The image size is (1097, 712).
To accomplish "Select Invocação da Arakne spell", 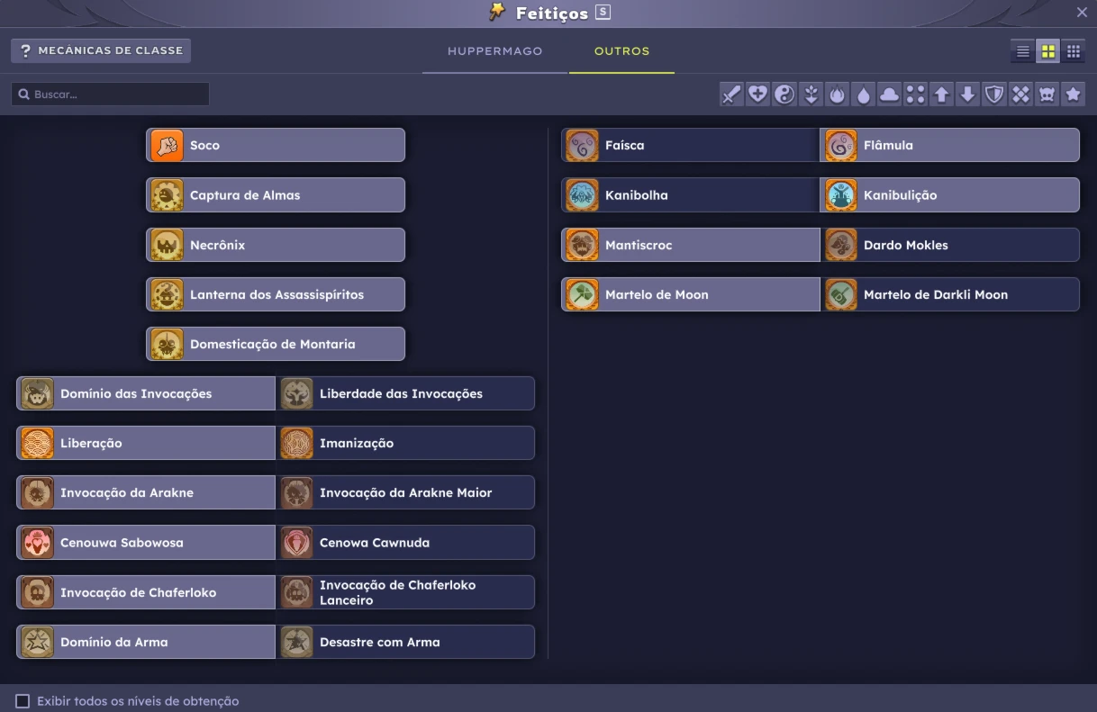I will pyautogui.click(x=146, y=492).
